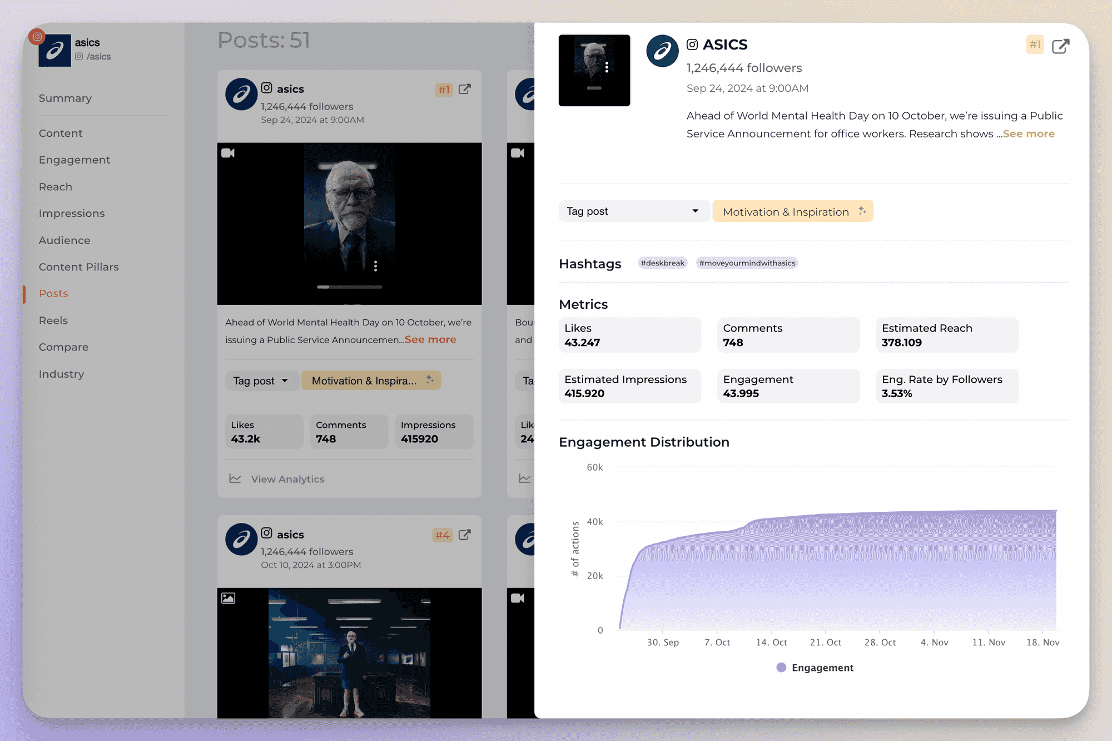Click the three-dot menu on first post video
Screen dimensions: 1112x741
[376, 266]
